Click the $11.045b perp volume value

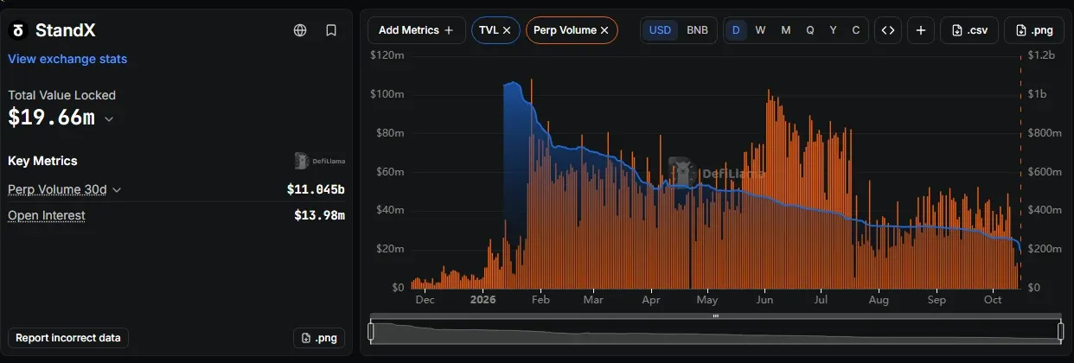(x=316, y=189)
